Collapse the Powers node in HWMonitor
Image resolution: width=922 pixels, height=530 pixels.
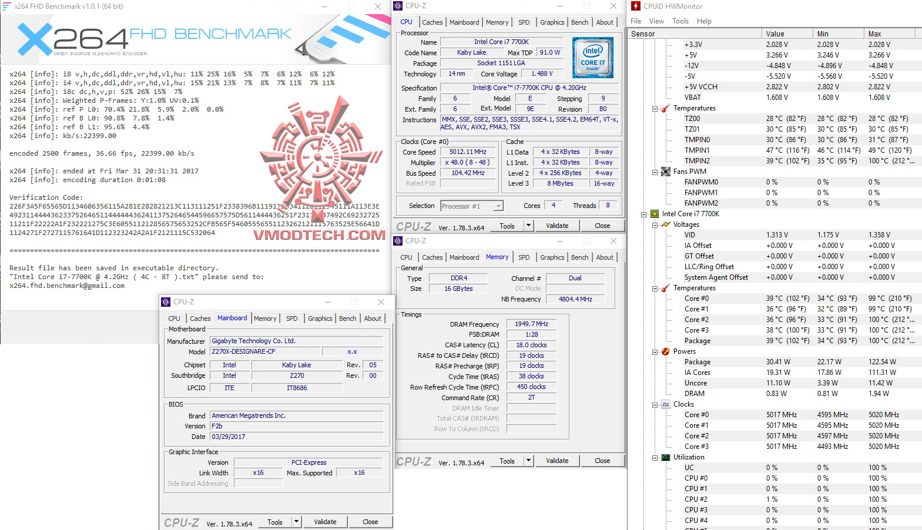click(x=655, y=352)
